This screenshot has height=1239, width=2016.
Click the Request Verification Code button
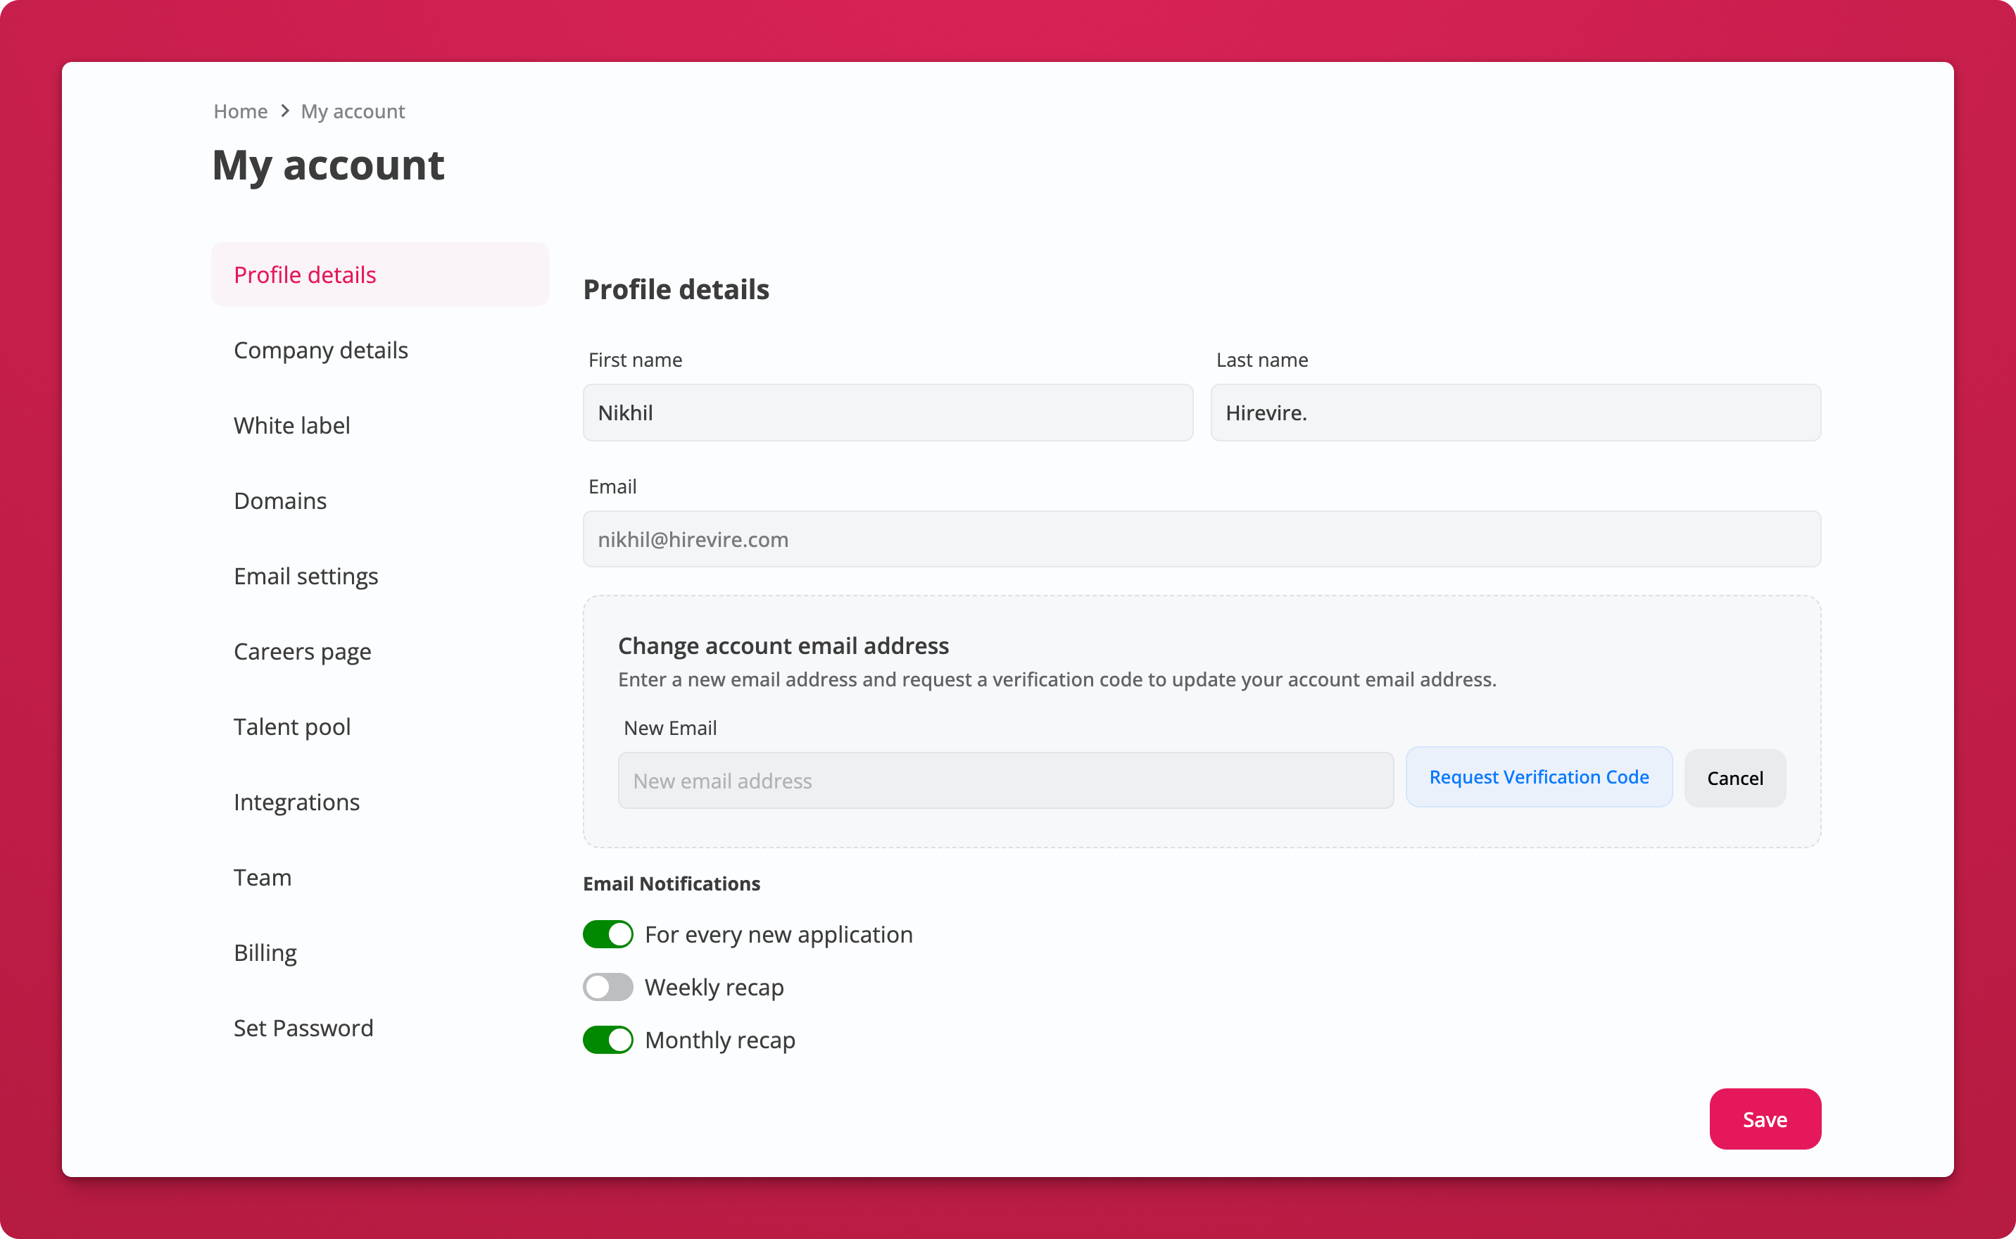click(x=1539, y=776)
